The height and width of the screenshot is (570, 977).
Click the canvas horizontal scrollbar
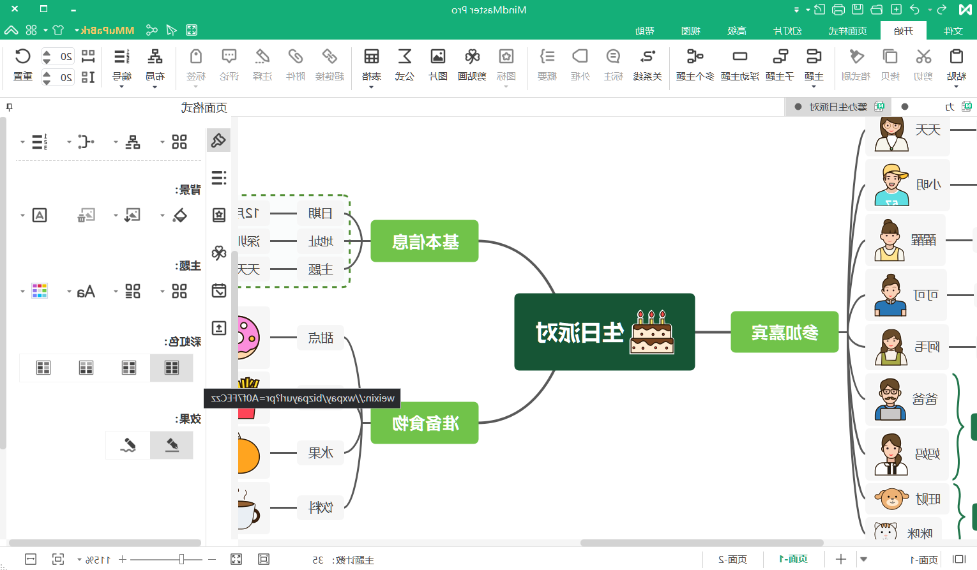pos(702,543)
